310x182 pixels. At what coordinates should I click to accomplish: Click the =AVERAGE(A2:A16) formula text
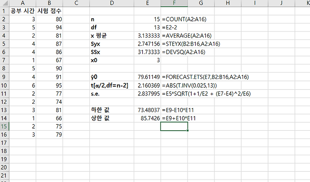(x=187, y=36)
